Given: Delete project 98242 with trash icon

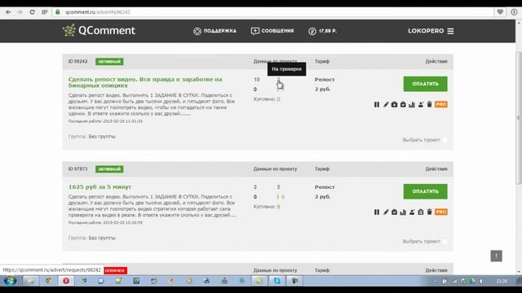Looking at the screenshot, I should 430,104.
